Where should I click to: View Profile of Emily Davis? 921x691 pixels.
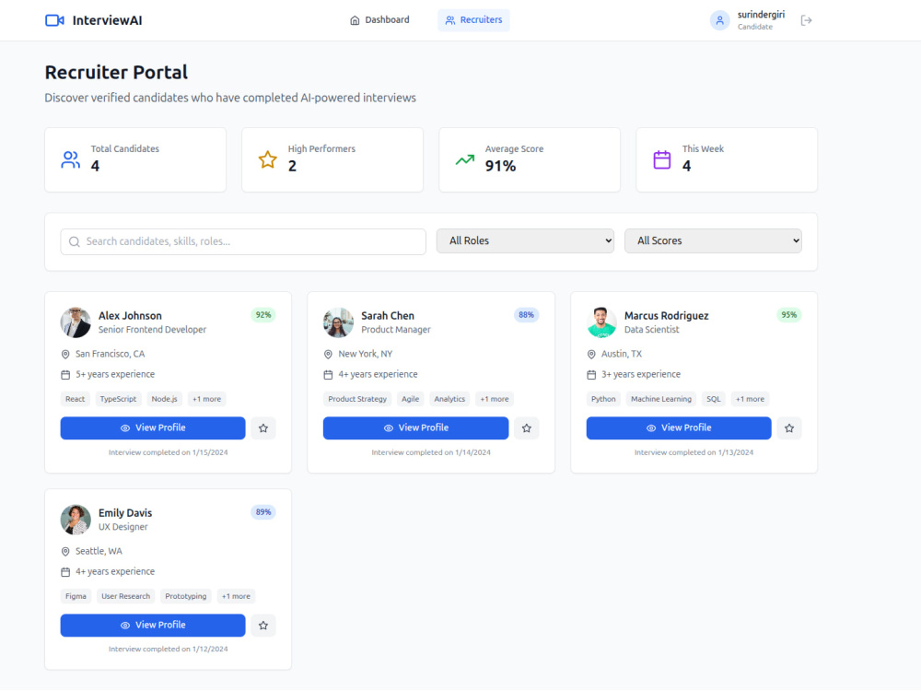pos(153,626)
